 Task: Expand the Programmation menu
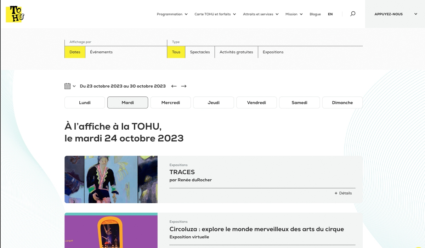pyautogui.click(x=172, y=14)
